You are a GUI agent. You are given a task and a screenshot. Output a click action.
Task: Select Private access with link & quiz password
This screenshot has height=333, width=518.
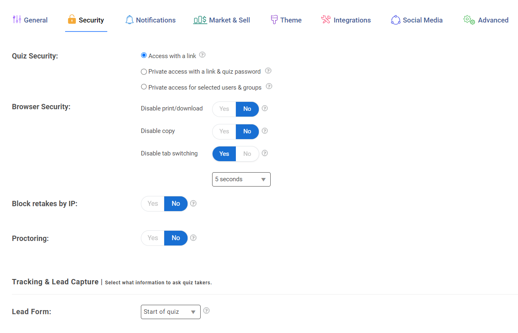pos(144,72)
